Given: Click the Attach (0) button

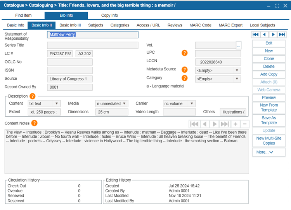Looking at the screenshot, I should click(x=268, y=82).
